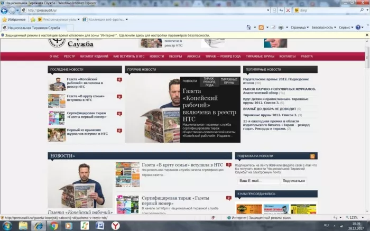Open the ВРАНЬЁ ДО ДОБРА НЕ ДОВОДИТ link
This screenshot has height=231, width=370.
[x=270, y=108]
